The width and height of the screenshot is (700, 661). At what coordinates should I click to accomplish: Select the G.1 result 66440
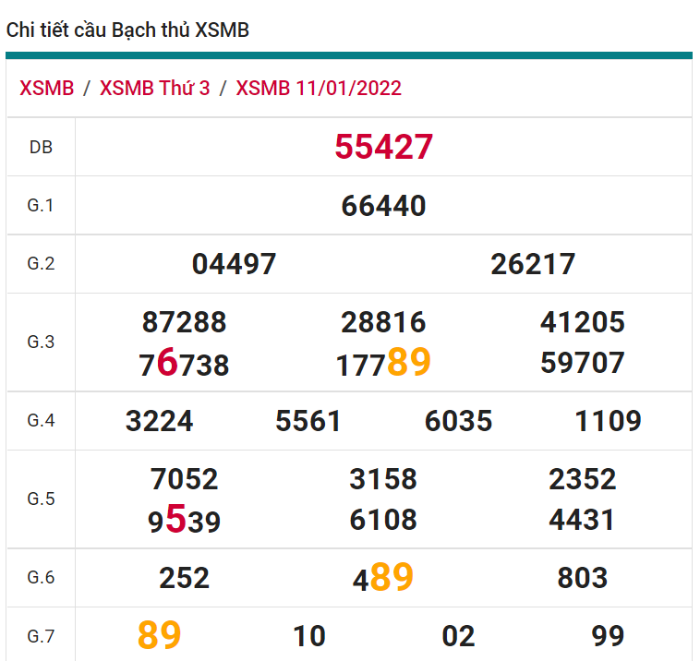pos(383,206)
